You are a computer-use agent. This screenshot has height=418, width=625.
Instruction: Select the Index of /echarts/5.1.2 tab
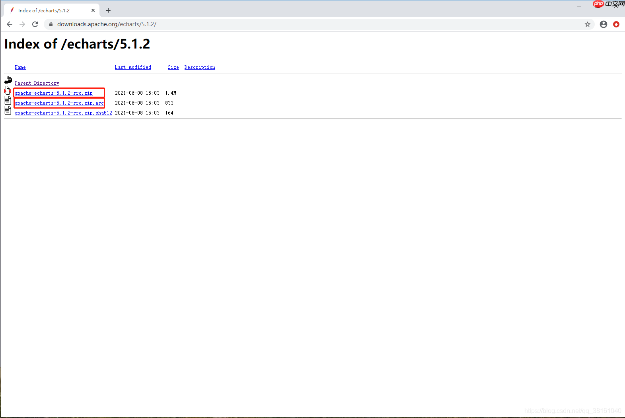click(x=52, y=10)
